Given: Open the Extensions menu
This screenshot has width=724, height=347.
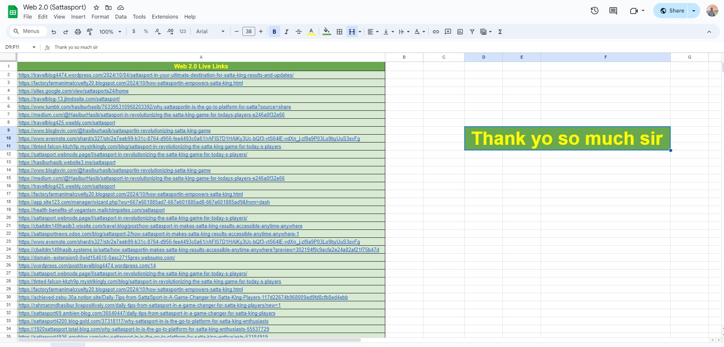Looking at the screenshot, I should click(165, 17).
